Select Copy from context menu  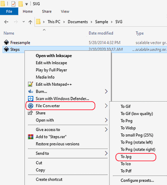coord(40,170)
